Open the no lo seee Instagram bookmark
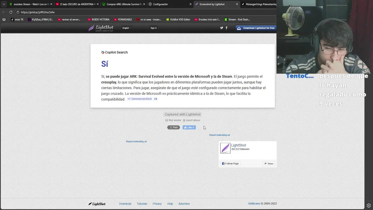 (149, 20)
